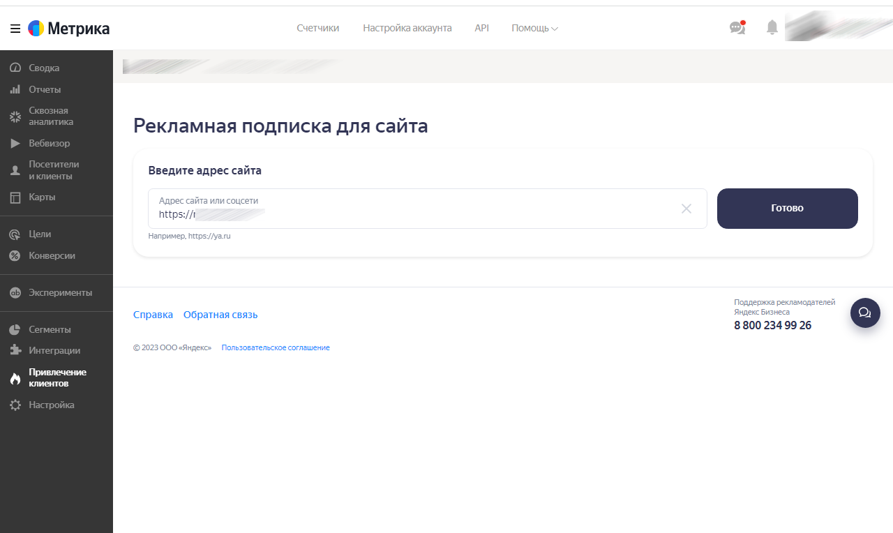Click the Обратная связь link
The image size is (893, 533).
point(220,315)
